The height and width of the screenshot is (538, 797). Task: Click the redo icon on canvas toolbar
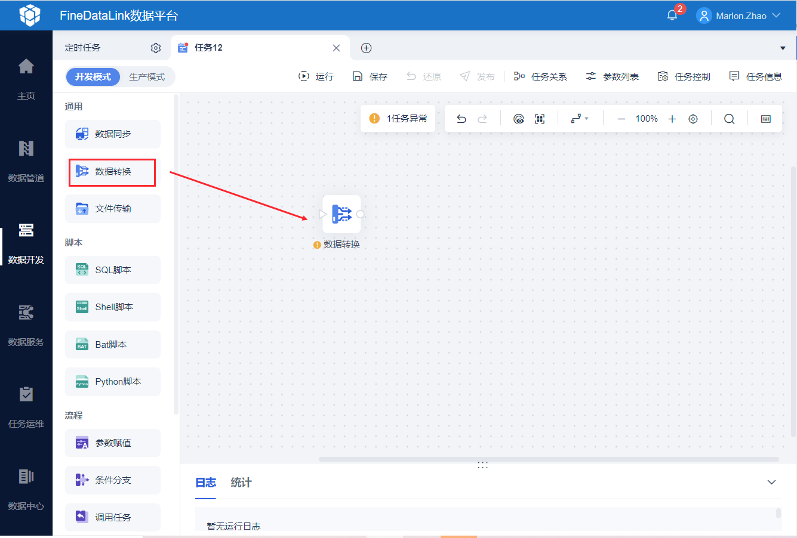tap(482, 119)
